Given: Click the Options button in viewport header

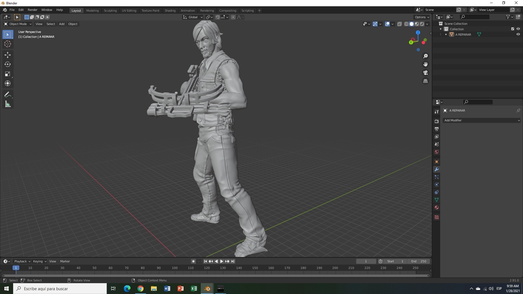Looking at the screenshot, I should coord(421,17).
